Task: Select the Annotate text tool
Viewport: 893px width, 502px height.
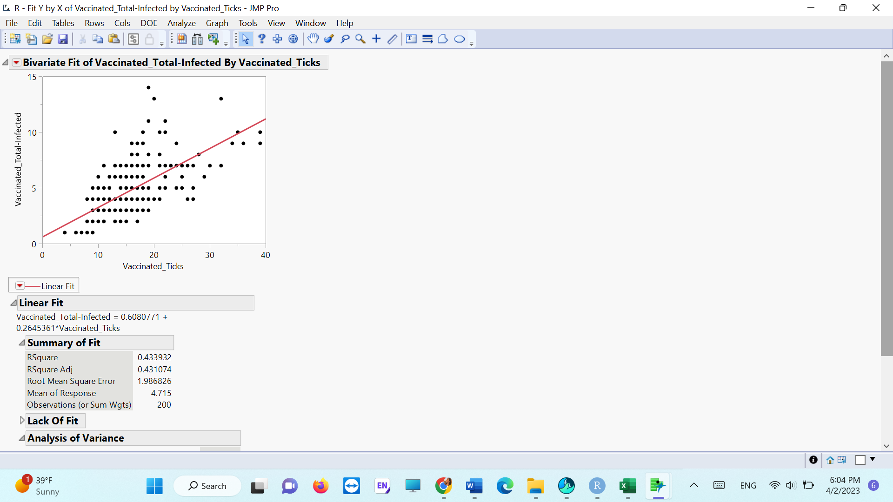Action: click(x=411, y=39)
